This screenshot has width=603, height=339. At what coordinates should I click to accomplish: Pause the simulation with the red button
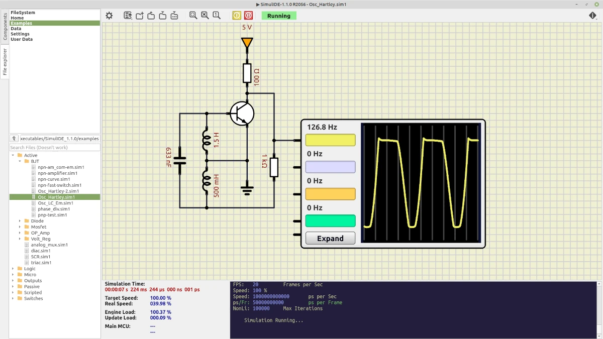[248, 16]
